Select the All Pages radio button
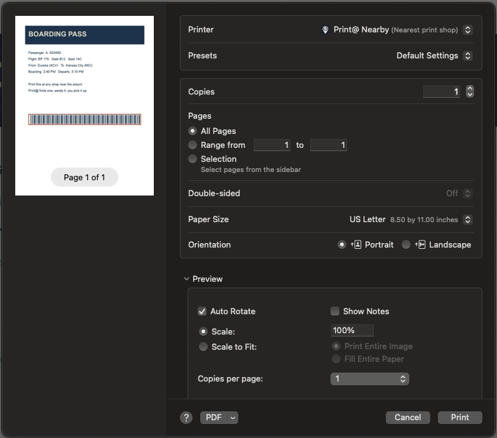The height and width of the screenshot is (438, 497). pyautogui.click(x=193, y=131)
